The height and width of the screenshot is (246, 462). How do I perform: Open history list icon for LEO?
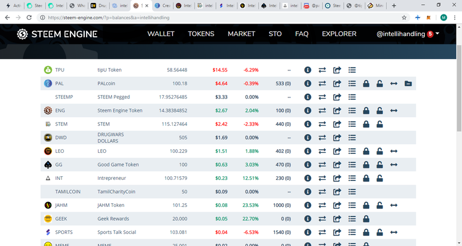point(352,151)
